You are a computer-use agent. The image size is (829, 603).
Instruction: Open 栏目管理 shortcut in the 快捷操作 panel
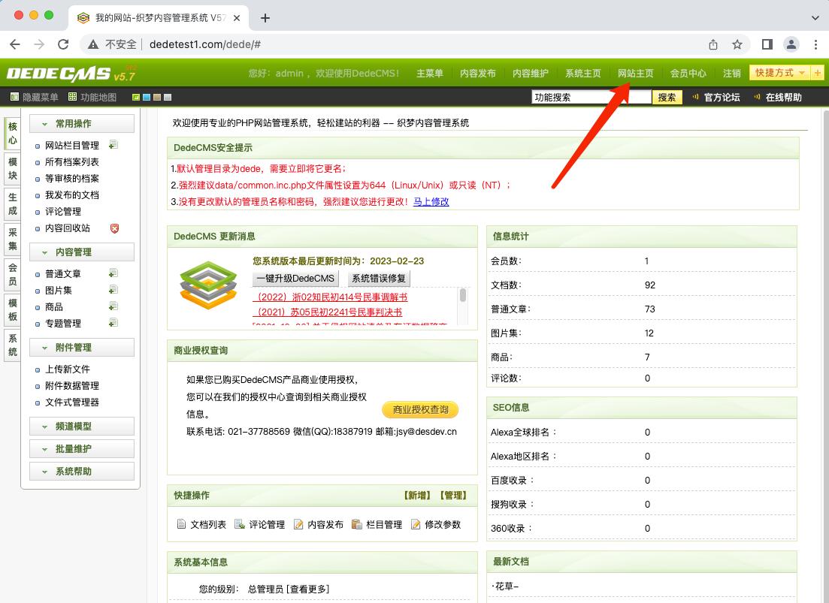pyautogui.click(x=377, y=524)
